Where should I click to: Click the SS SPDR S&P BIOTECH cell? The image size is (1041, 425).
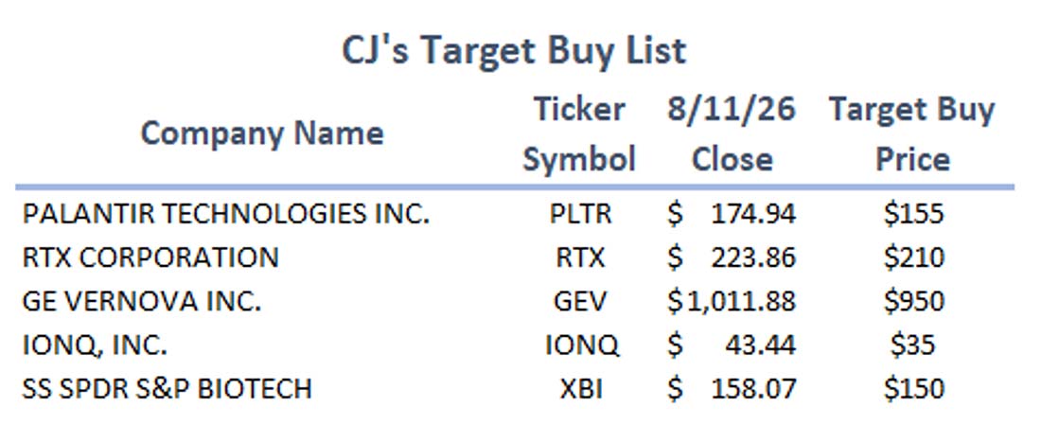tap(167, 389)
